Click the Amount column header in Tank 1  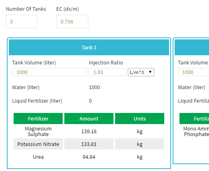click(x=89, y=119)
